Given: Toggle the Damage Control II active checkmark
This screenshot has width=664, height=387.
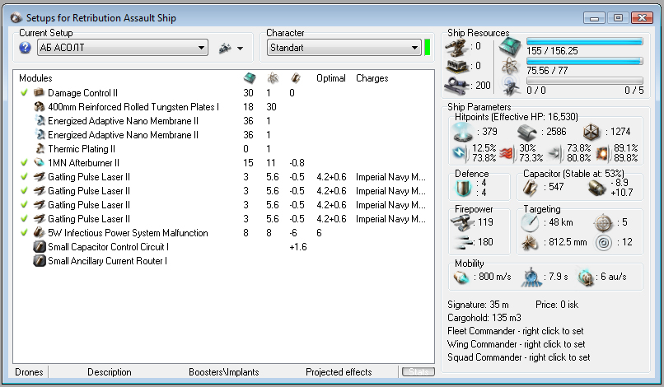Looking at the screenshot, I should coord(24,92).
